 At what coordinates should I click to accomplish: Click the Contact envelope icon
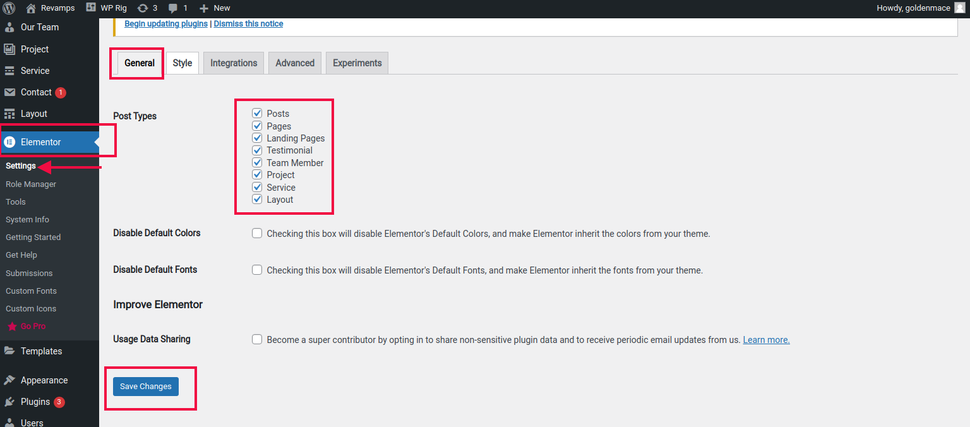tap(9, 92)
